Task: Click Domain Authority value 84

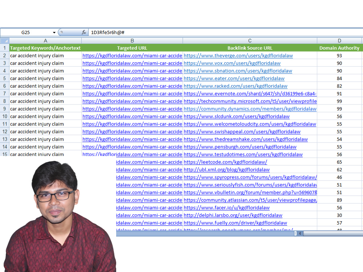Action: tap(339, 79)
